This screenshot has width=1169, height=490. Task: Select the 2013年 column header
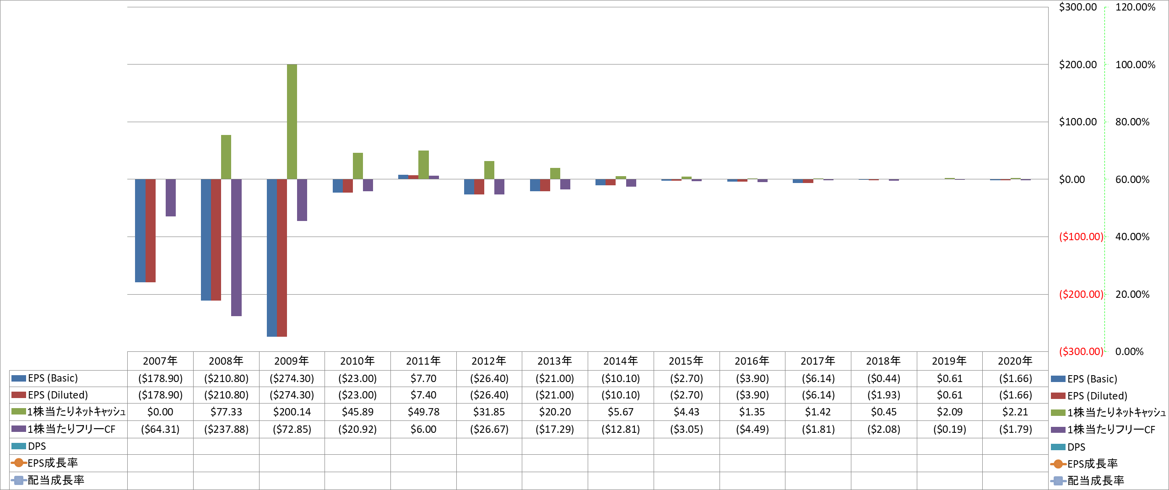coord(555,361)
